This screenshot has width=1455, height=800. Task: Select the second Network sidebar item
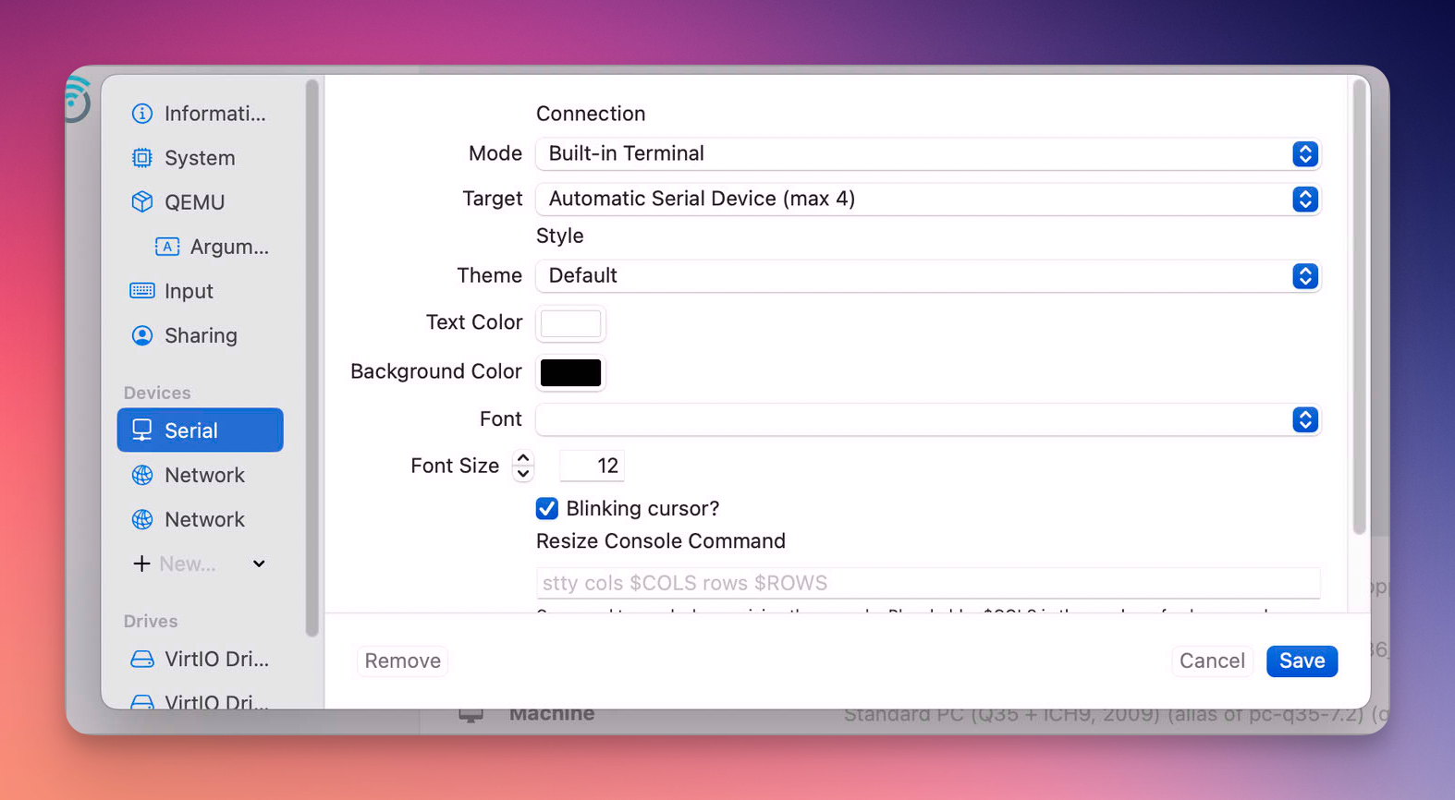203,519
